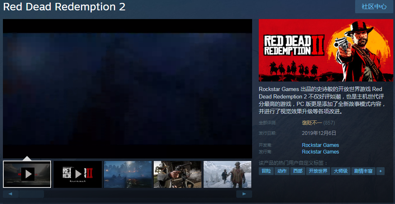Click the right arrow of thumbnail strip
This screenshot has height=204, width=395.
(x=244, y=194)
